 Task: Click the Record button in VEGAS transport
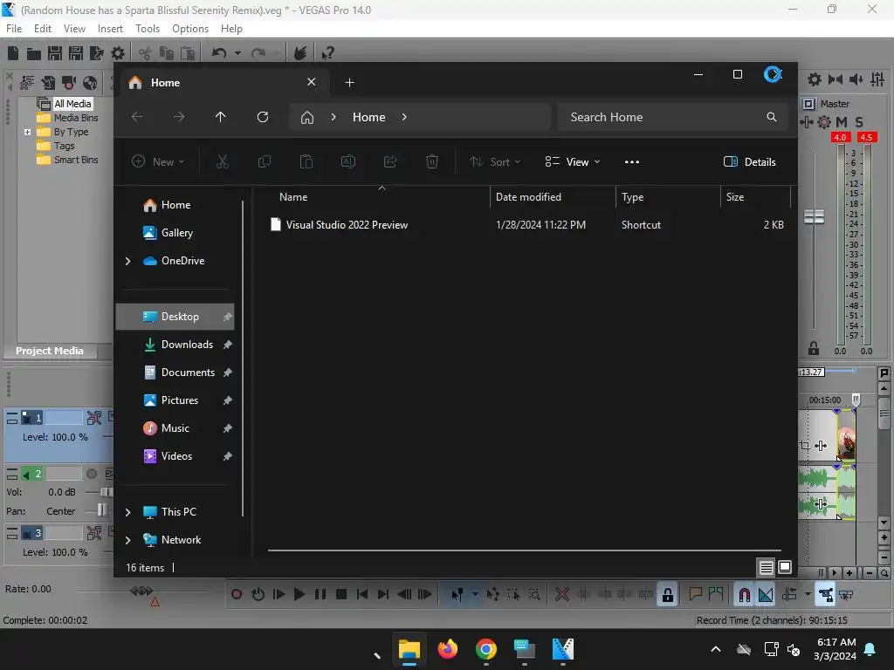[237, 595]
